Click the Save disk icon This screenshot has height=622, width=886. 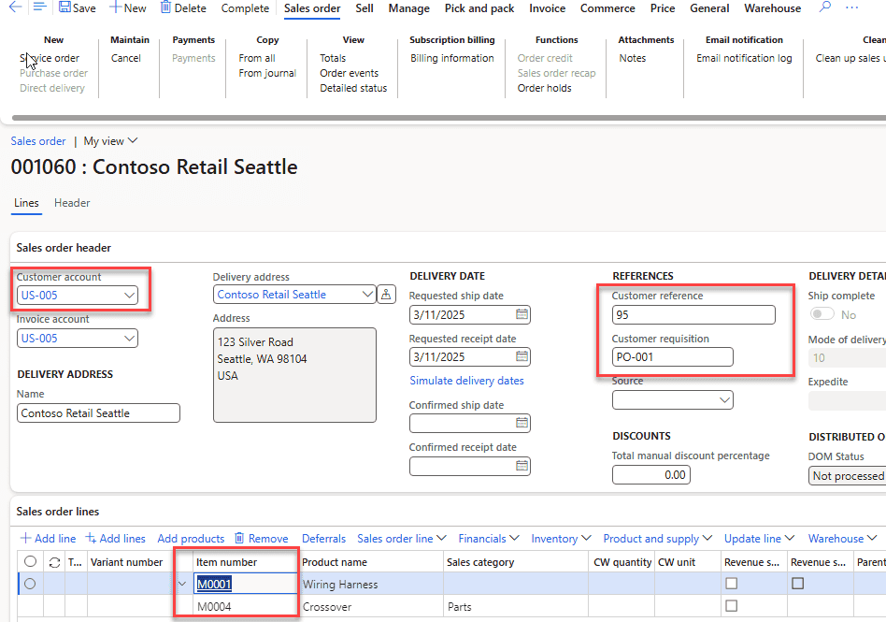[65, 7]
